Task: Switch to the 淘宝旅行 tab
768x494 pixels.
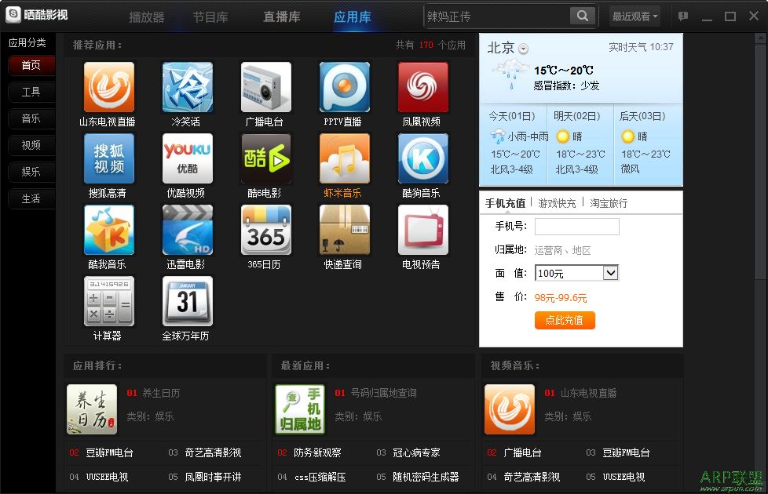Action: point(609,203)
